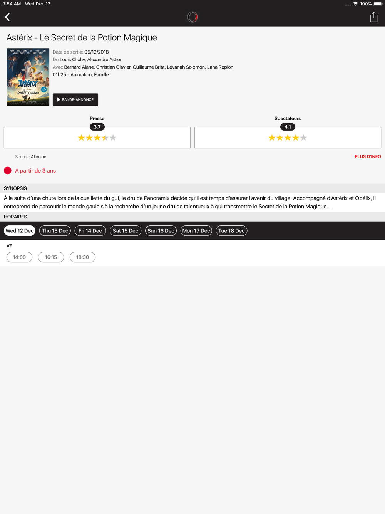Tap the circular cinema logo

(x=192, y=17)
